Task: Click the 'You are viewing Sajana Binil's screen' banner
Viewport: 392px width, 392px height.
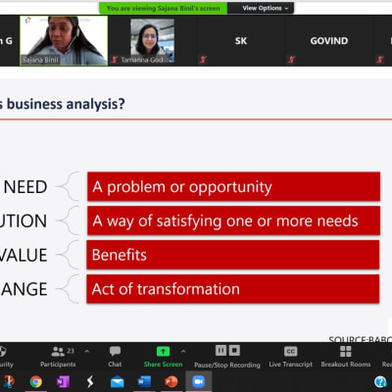Action: 163,8
